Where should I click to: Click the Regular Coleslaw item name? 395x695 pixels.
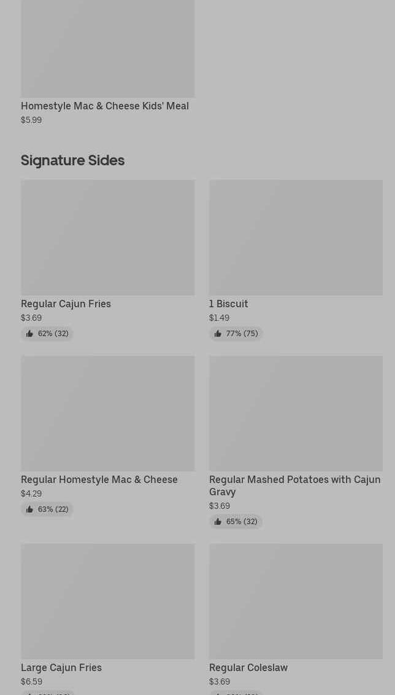(x=248, y=667)
